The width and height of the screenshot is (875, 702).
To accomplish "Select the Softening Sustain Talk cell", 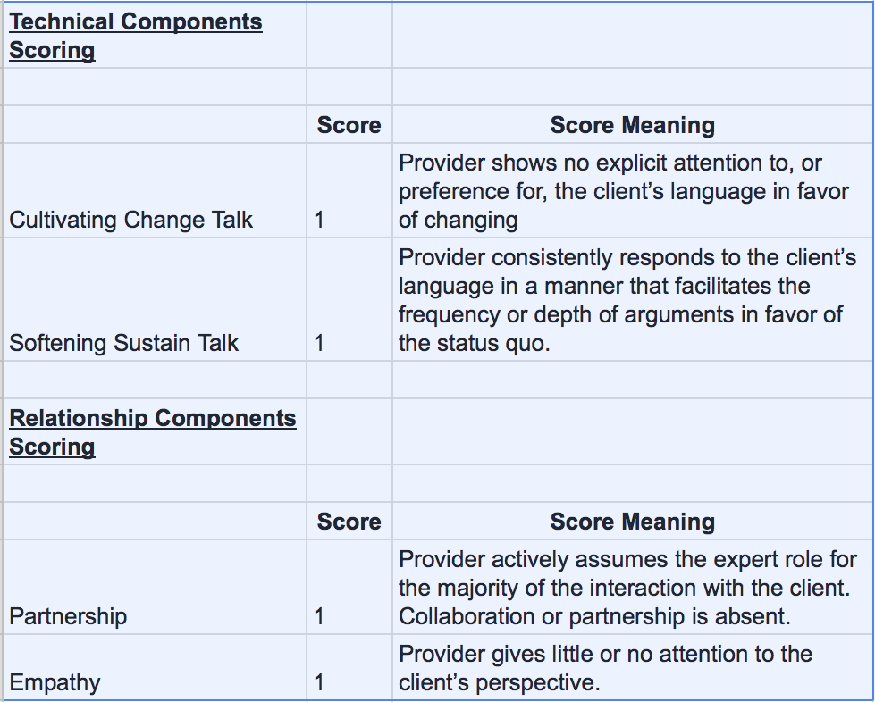I will (x=124, y=343).
